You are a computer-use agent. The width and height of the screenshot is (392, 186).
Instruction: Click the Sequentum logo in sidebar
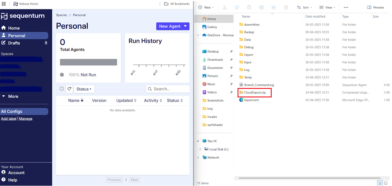coord(23,16)
